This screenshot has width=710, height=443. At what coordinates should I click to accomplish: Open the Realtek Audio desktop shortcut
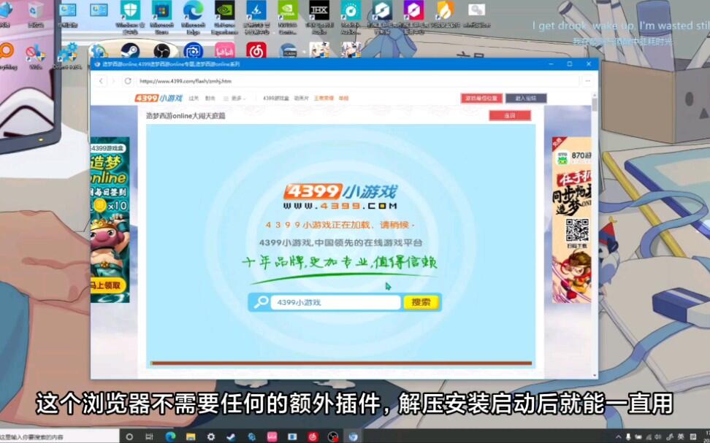[x=351, y=18]
